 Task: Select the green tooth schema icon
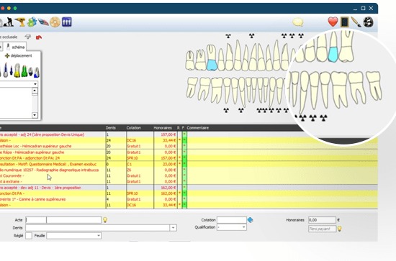tap(24, 71)
